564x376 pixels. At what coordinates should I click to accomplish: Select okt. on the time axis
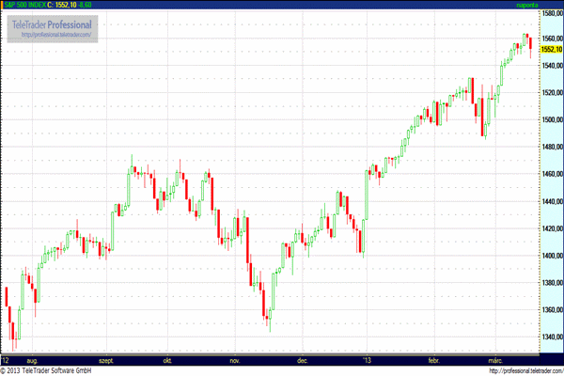[168, 359]
